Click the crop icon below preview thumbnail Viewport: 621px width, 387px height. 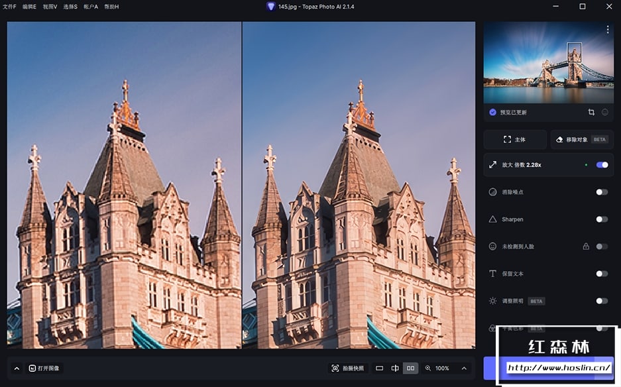point(591,112)
